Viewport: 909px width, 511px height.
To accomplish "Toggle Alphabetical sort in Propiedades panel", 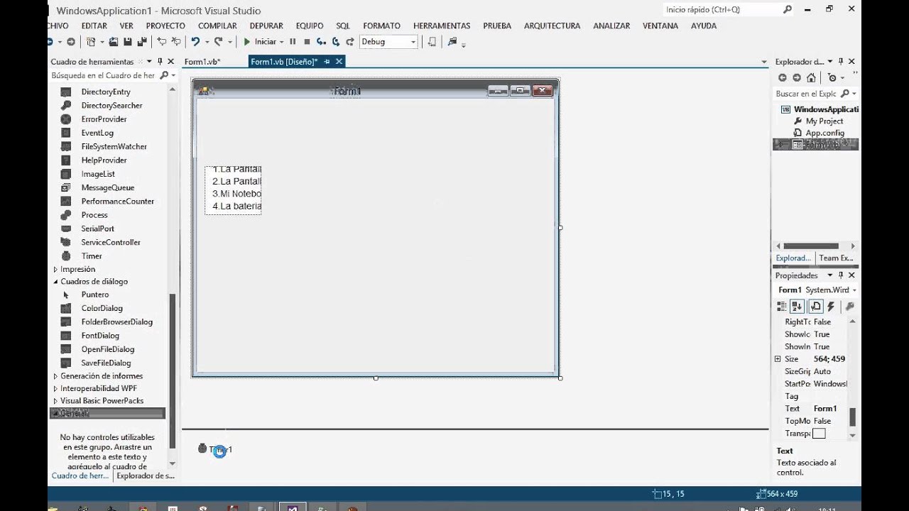I will [797, 307].
